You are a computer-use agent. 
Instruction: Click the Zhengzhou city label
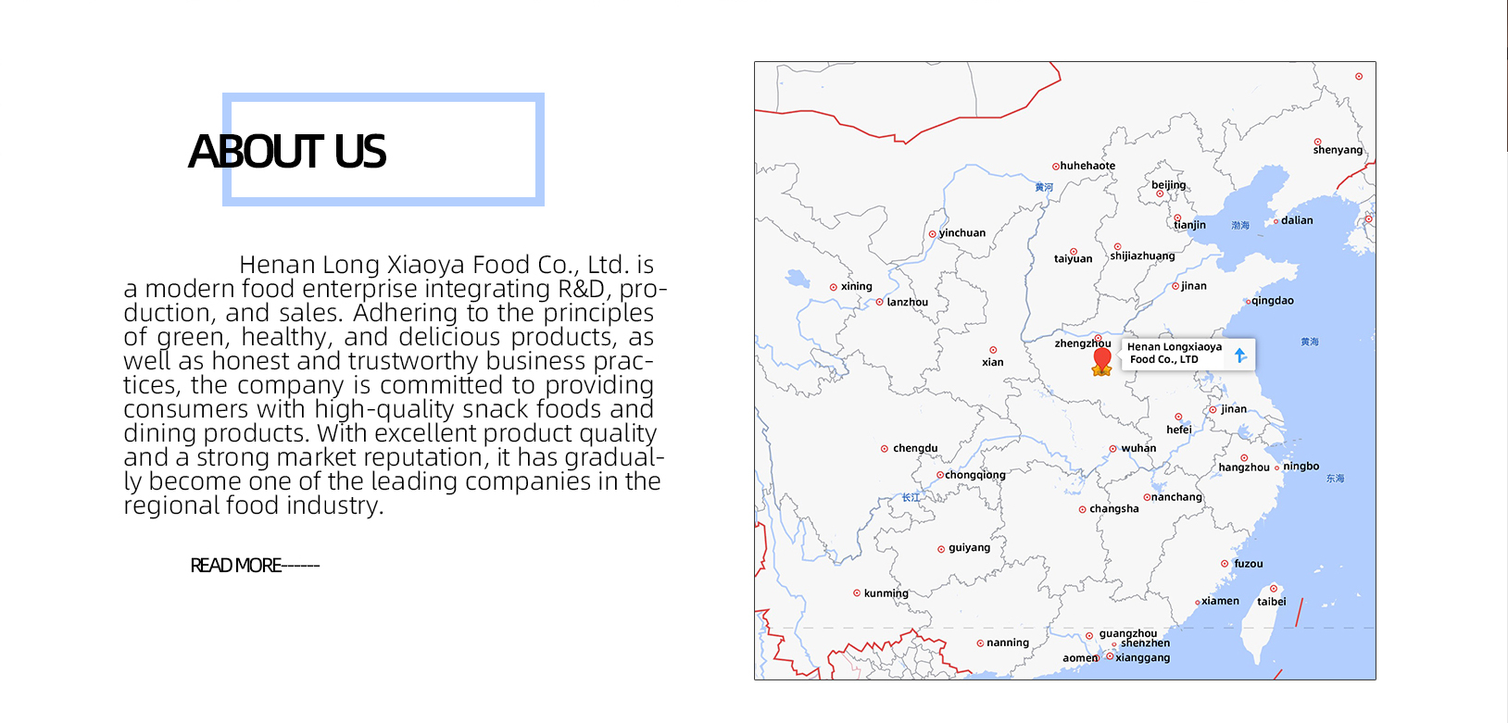(1082, 343)
